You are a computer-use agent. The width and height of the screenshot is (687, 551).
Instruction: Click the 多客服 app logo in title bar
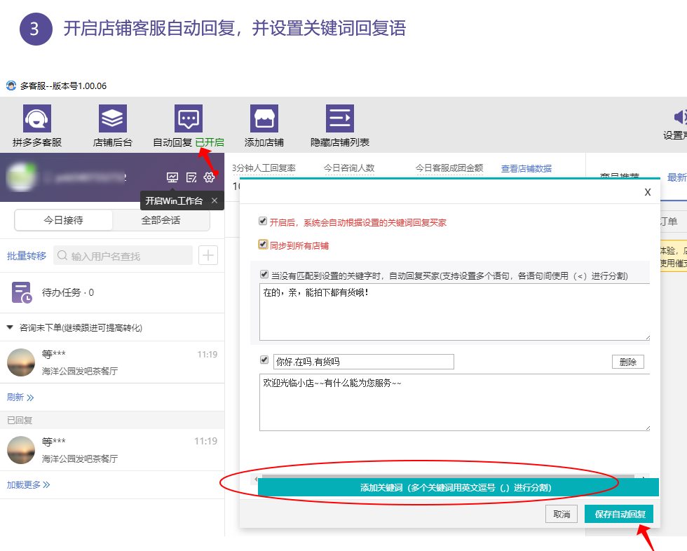pyautogui.click(x=11, y=86)
